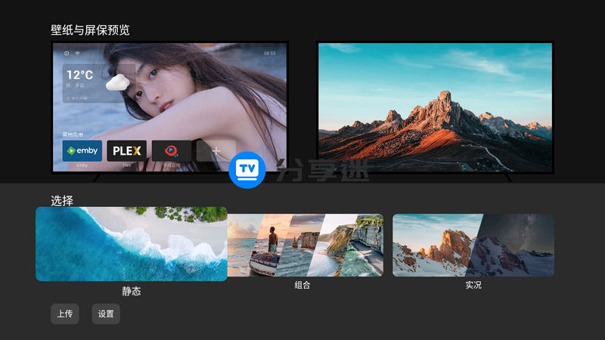Click the 实况 label text
This screenshot has width=605, height=340.
473,286
